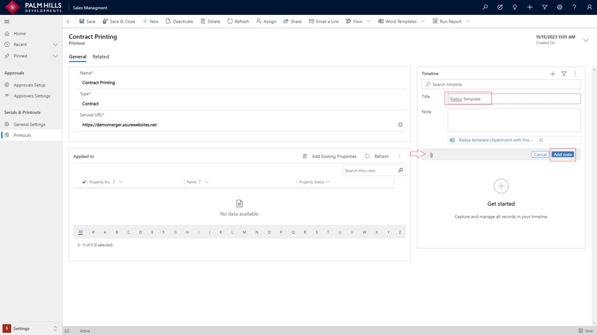Screen dimensions: 597x335
Task: Click Email a Link command
Action: coord(324,21)
